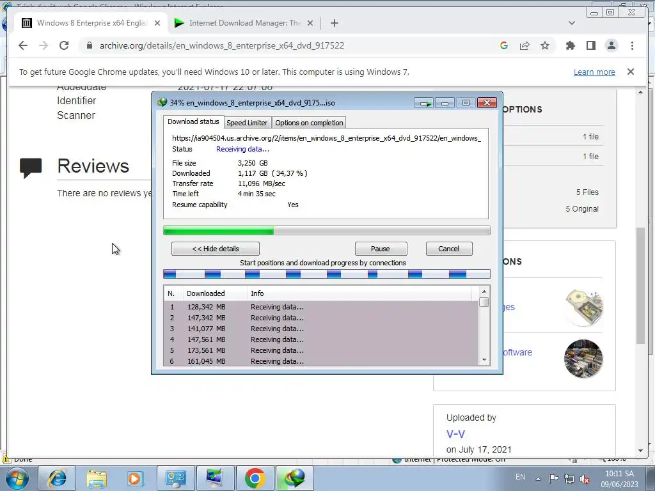Cancel the ISO download

point(448,249)
